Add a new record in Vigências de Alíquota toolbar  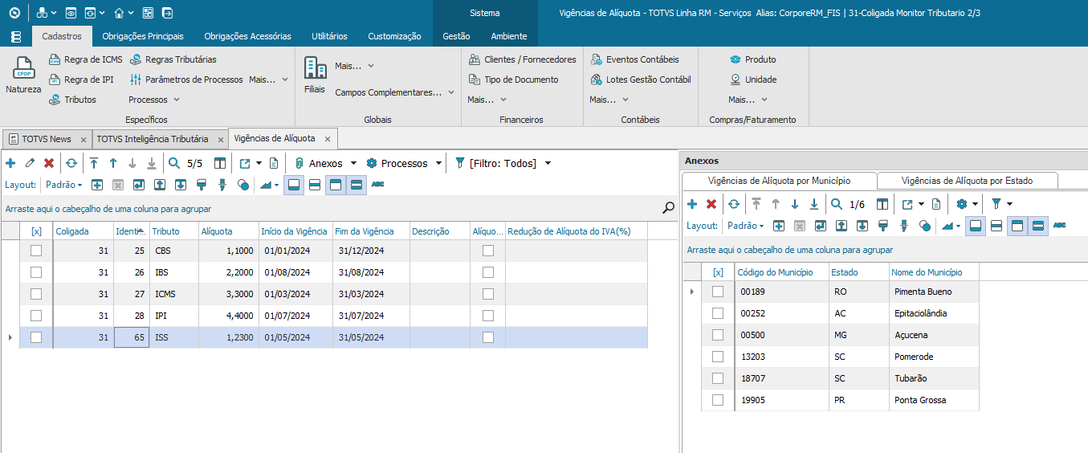click(x=10, y=163)
